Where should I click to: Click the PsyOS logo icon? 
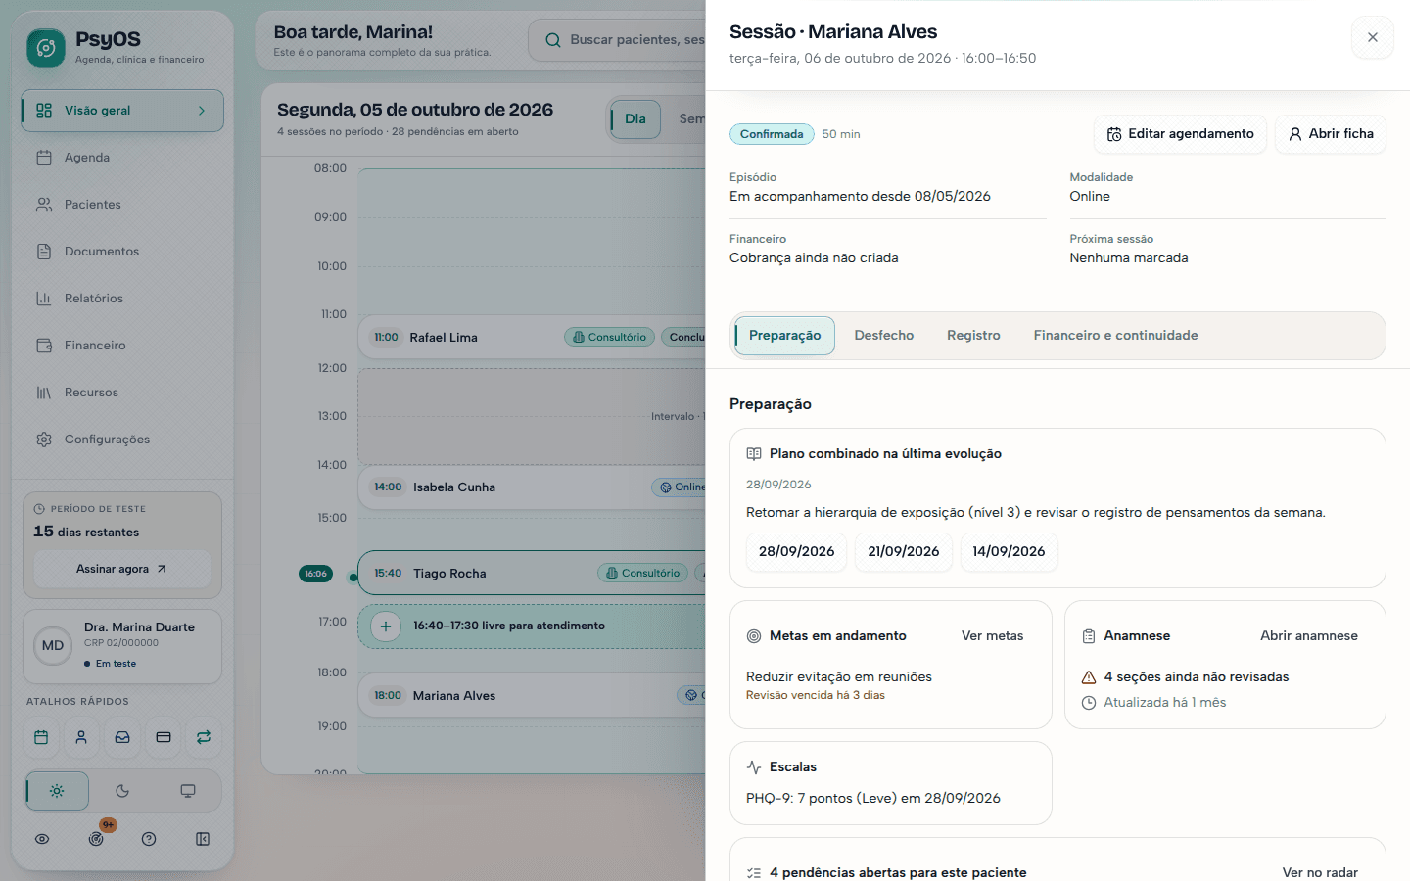pos(45,47)
